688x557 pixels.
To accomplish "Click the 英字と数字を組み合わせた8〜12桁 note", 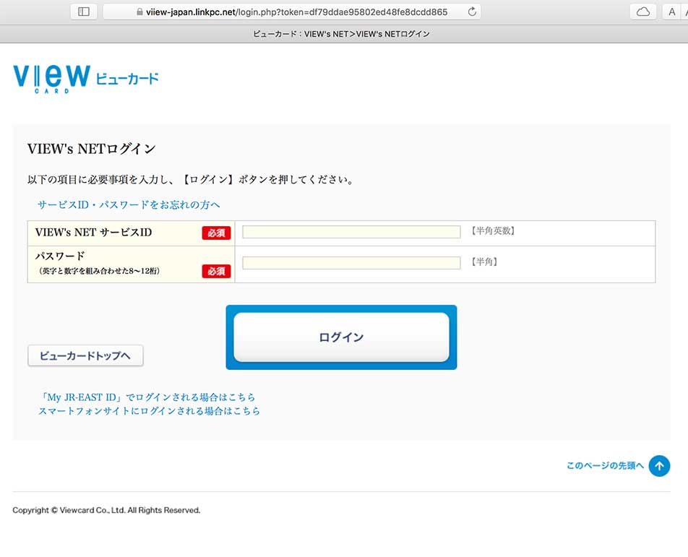I will click(99, 271).
